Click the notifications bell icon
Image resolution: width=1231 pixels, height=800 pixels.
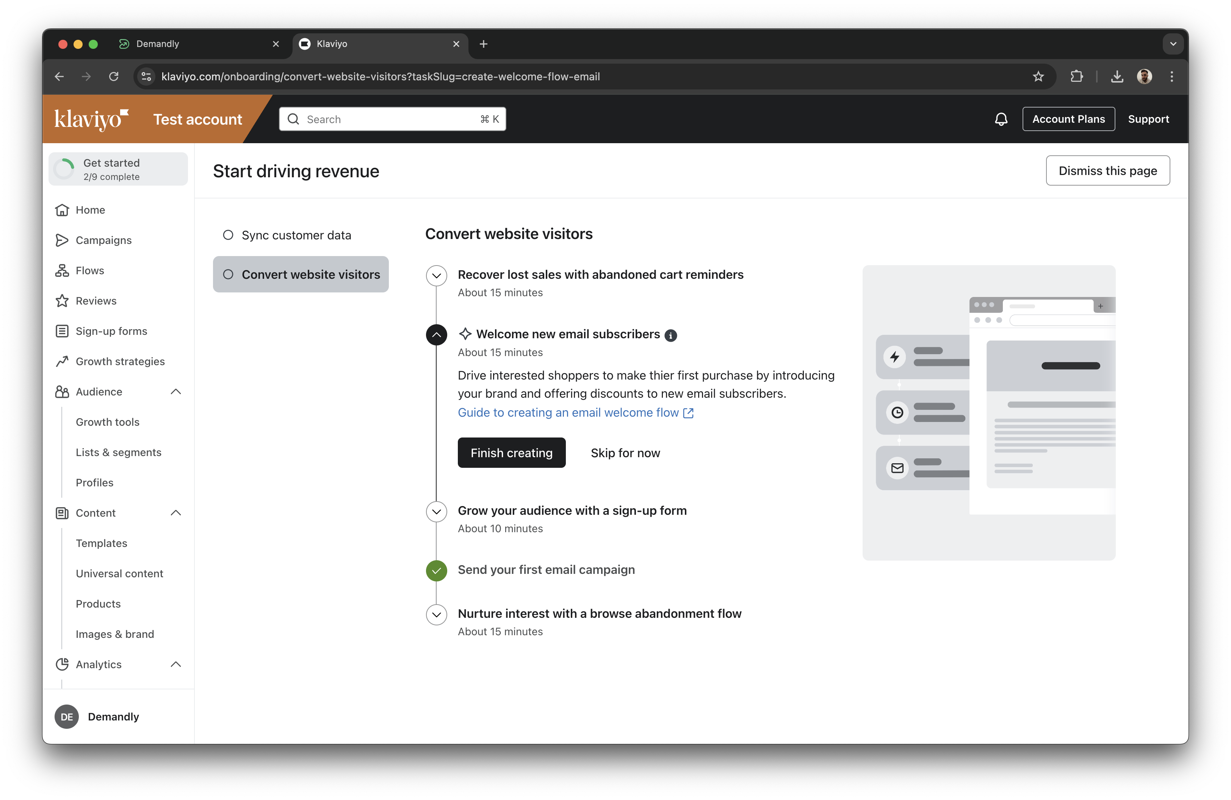[x=1001, y=119]
